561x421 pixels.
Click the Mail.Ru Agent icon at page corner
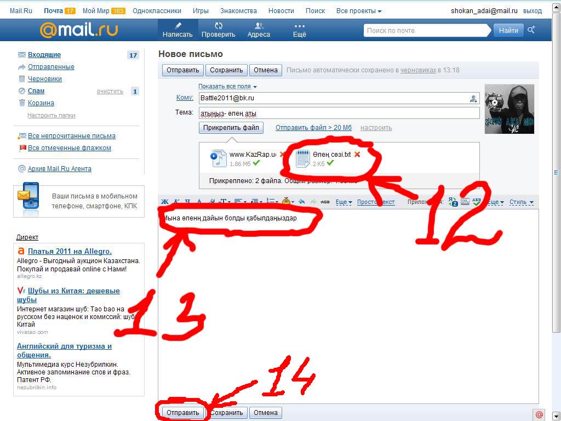539,414
